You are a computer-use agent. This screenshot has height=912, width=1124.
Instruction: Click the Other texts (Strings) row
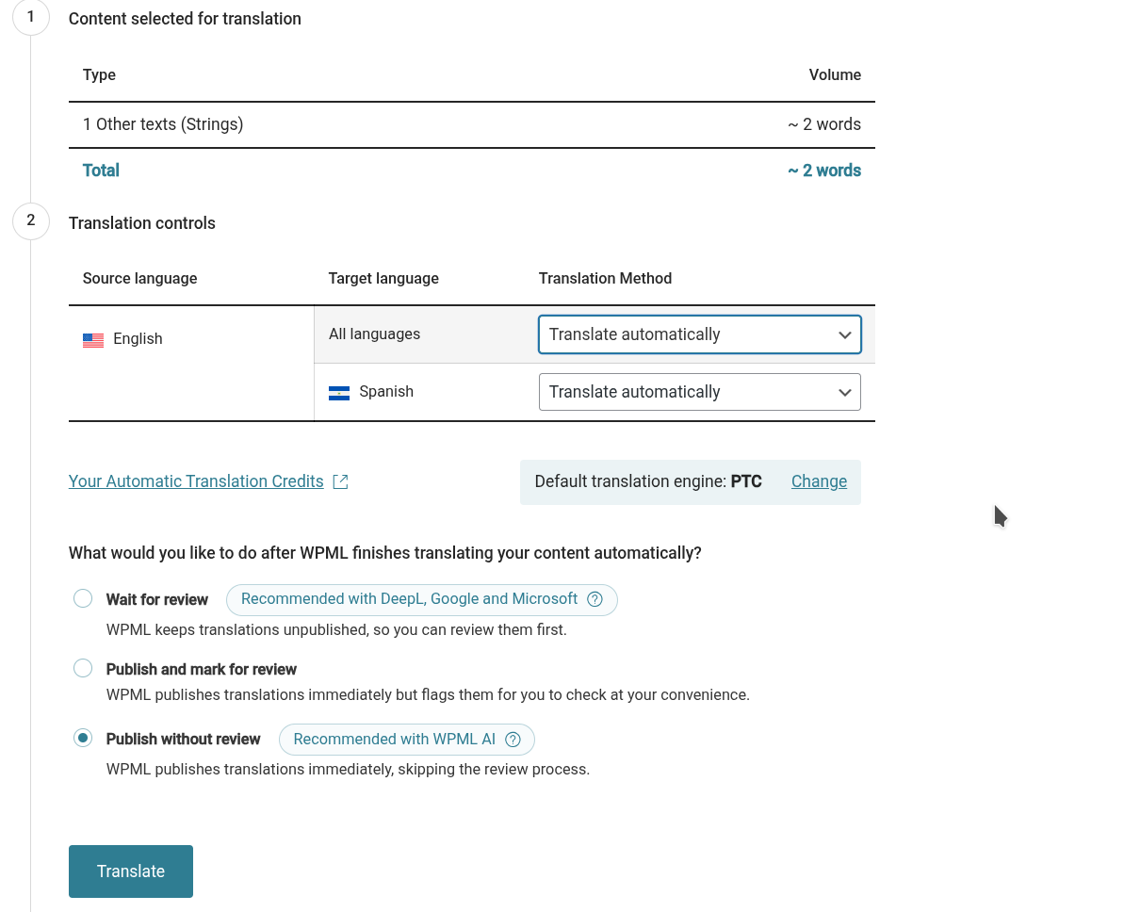(163, 124)
